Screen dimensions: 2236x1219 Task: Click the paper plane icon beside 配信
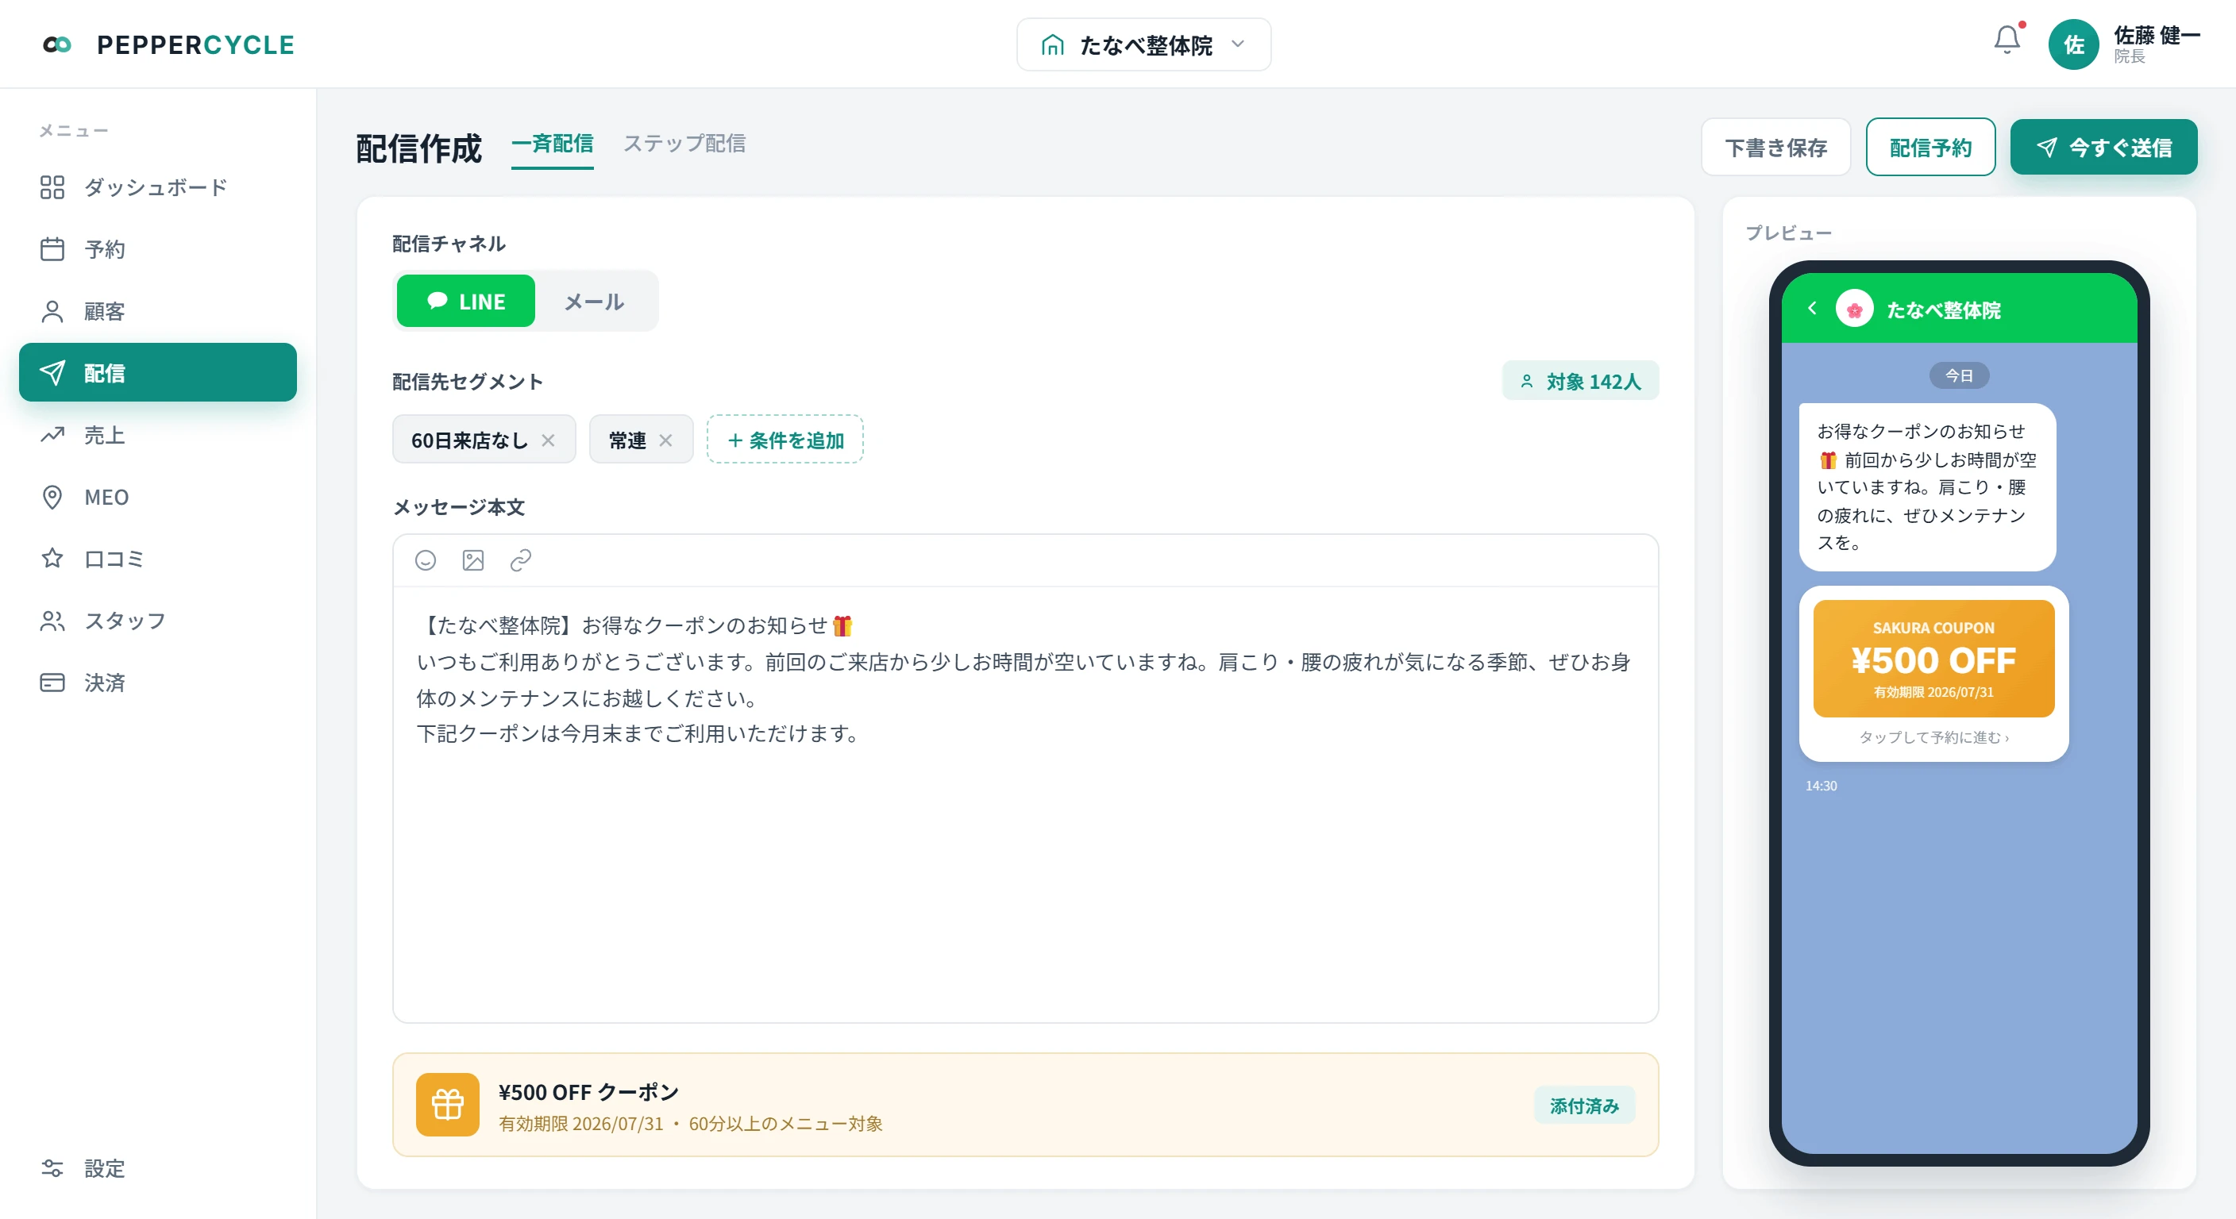click(52, 373)
